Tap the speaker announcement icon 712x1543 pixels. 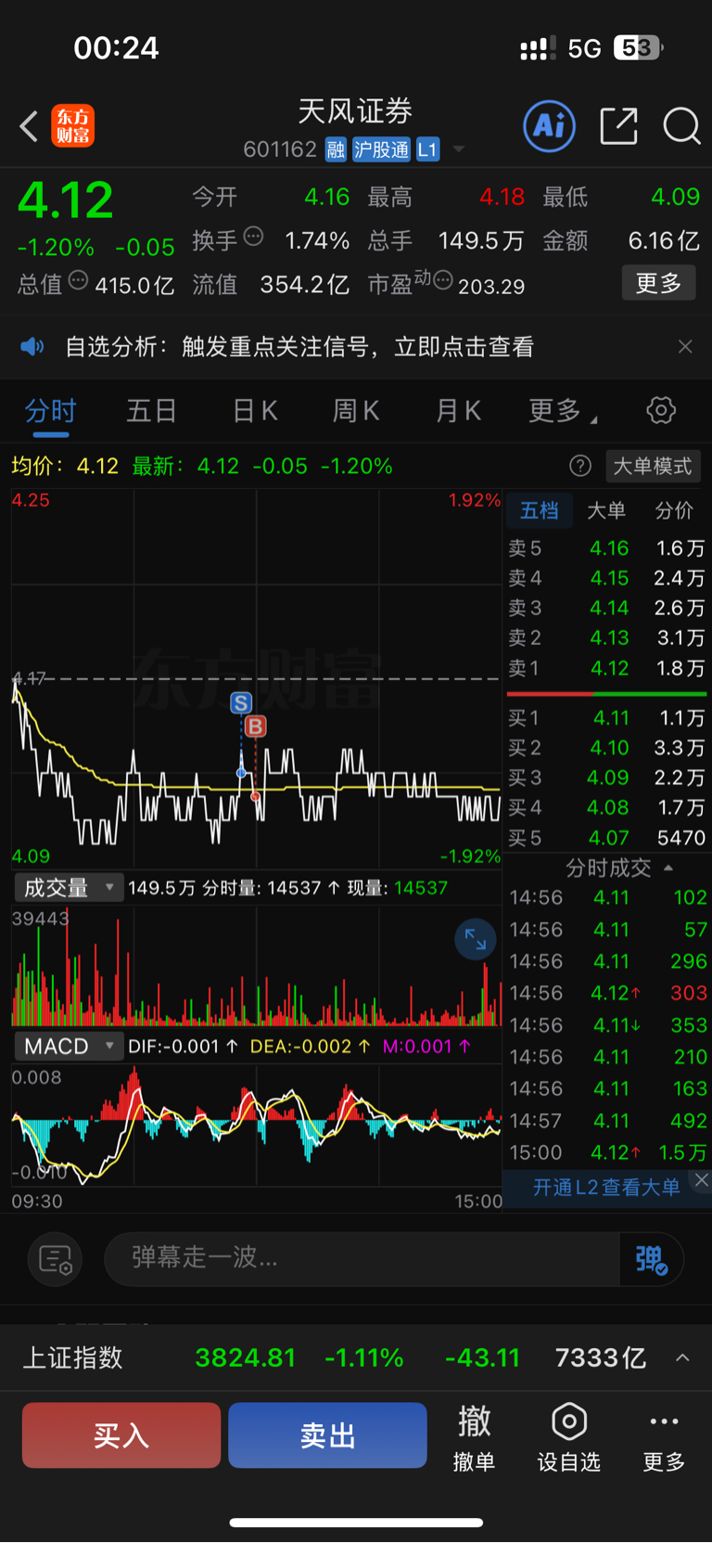(32, 347)
